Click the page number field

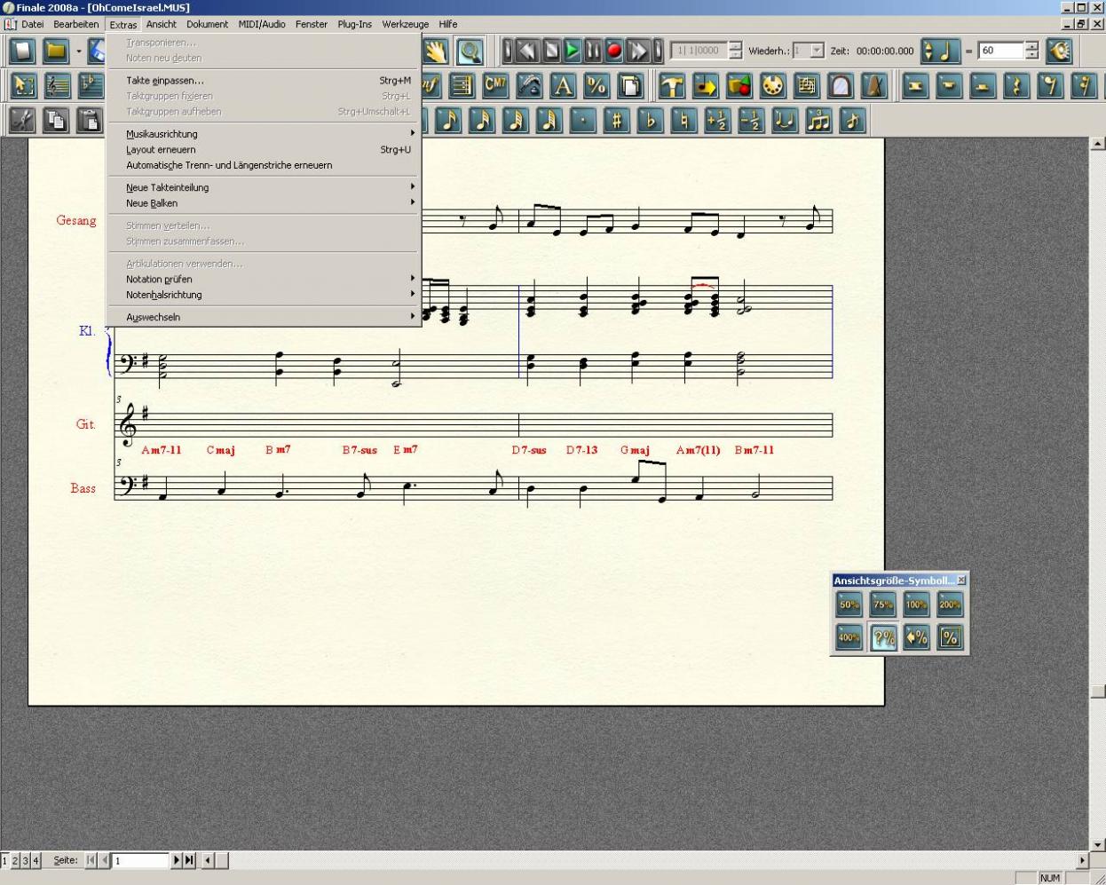click(x=140, y=860)
